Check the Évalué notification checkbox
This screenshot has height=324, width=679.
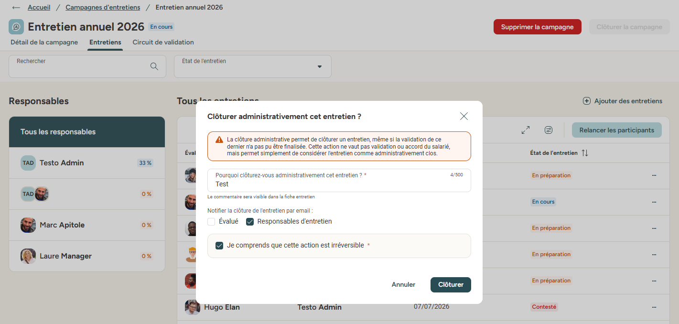[x=211, y=222]
